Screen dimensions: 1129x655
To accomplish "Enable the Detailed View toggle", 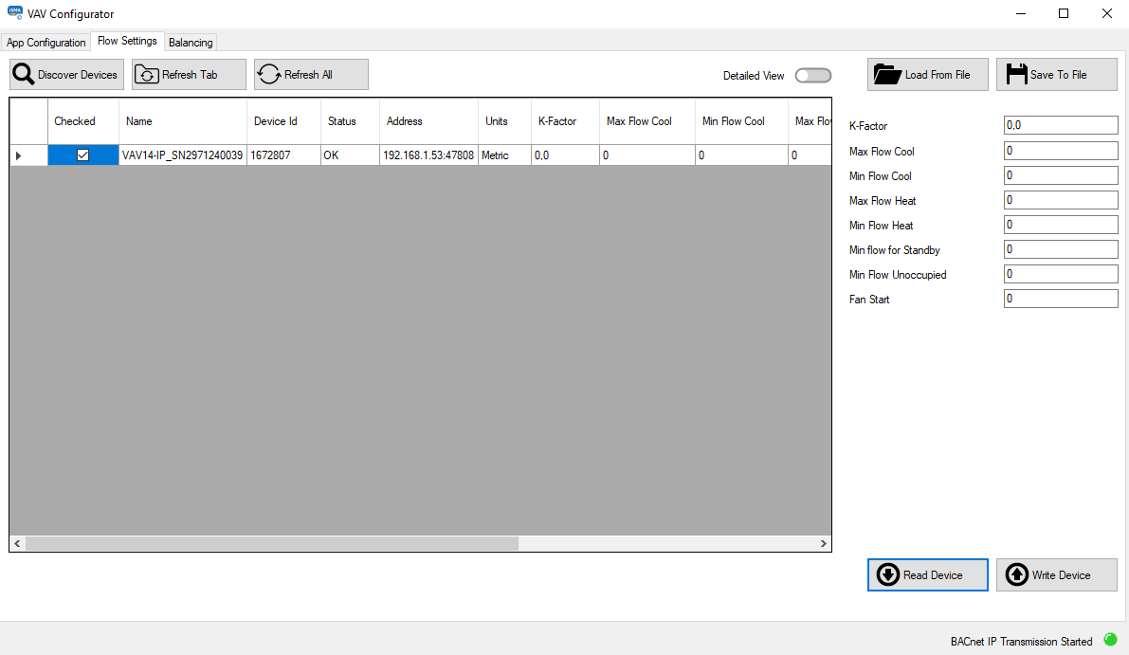I will pyautogui.click(x=812, y=75).
